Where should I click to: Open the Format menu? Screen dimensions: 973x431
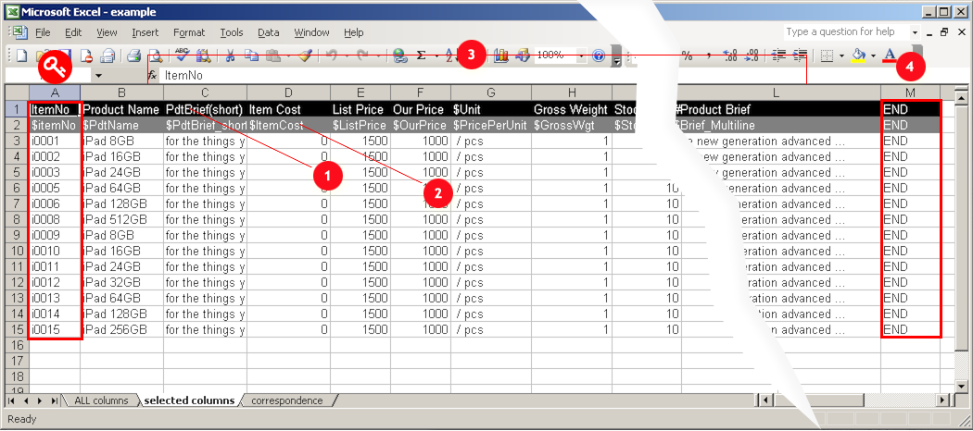[x=189, y=32]
